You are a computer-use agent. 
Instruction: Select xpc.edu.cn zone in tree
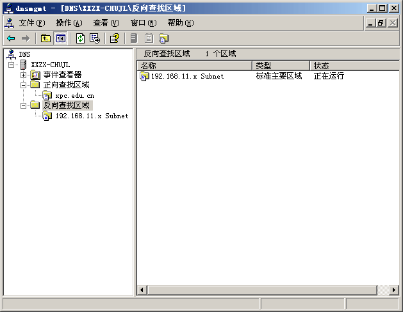point(74,95)
